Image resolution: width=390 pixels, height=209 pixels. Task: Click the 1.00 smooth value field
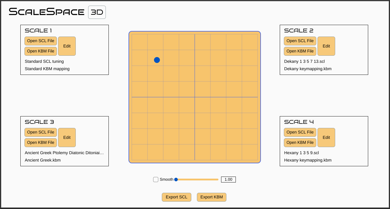coord(228,180)
